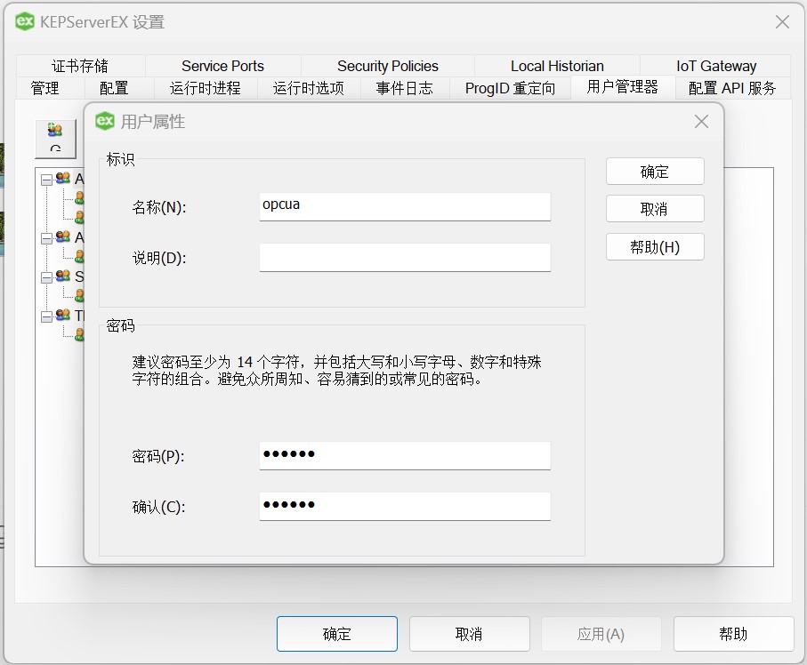The width and height of the screenshot is (807, 665).
Task: Switch to the IoT Gateway tab
Action: pyautogui.click(x=715, y=65)
